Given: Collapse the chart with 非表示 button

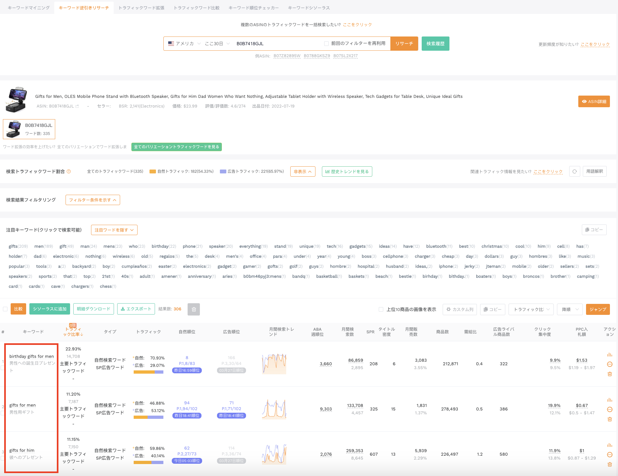Looking at the screenshot, I should [x=303, y=171].
